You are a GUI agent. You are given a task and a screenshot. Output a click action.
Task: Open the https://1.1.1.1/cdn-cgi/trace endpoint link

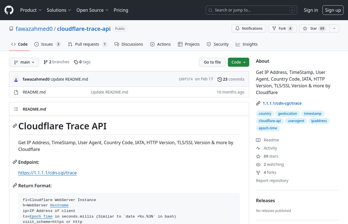click(x=47, y=173)
